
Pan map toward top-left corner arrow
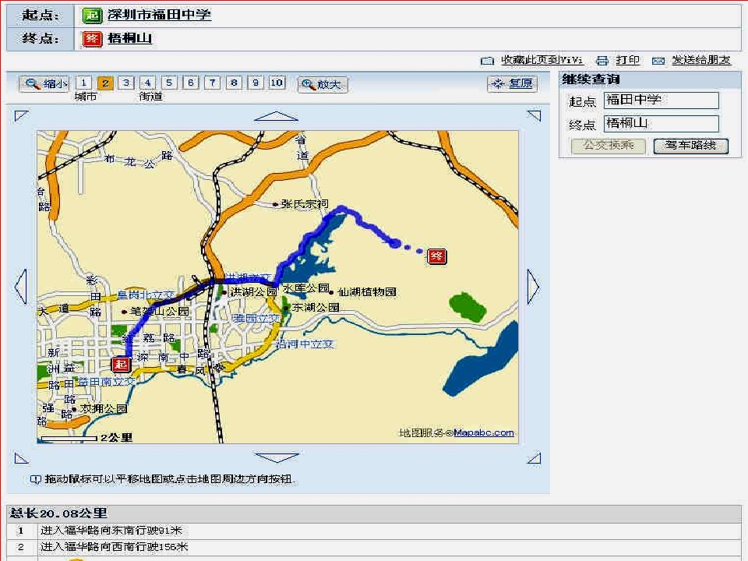(x=21, y=116)
